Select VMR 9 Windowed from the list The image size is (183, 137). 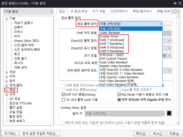click(x=131, y=48)
